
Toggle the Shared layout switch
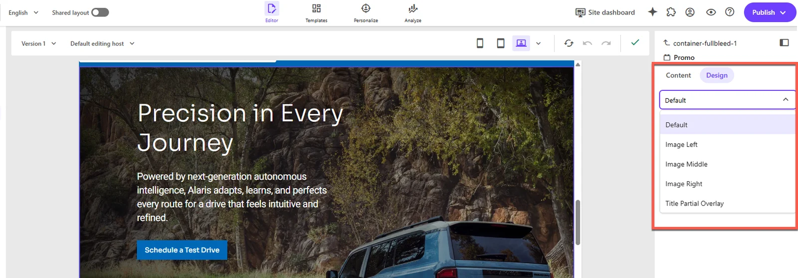100,12
